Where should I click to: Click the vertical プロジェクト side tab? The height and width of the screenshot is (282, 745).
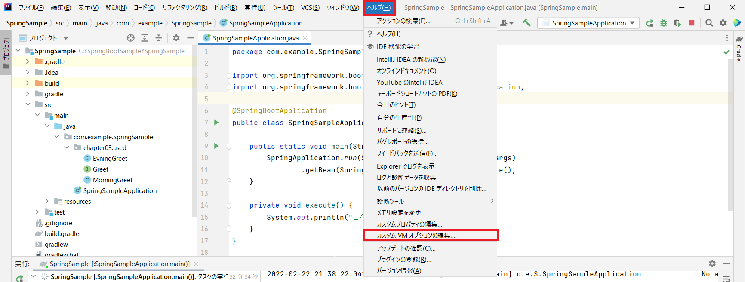click(6, 53)
